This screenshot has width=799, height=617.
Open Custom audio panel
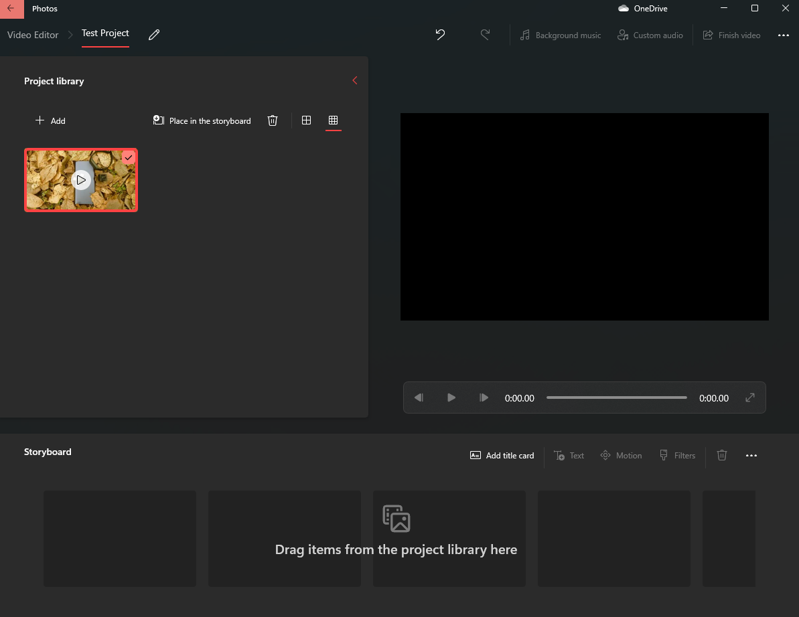pyautogui.click(x=650, y=35)
